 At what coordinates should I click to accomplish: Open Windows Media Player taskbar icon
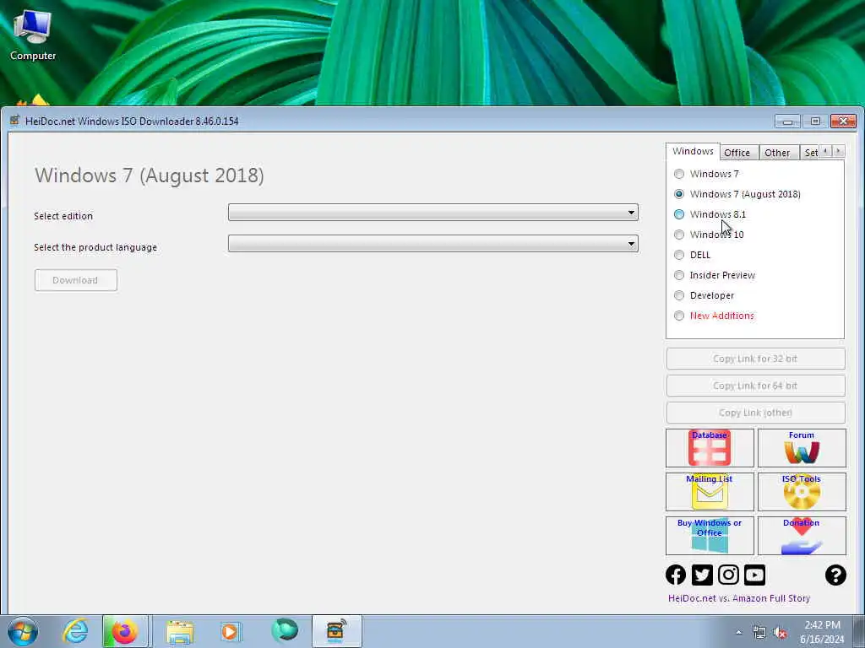click(x=230, y=631)
